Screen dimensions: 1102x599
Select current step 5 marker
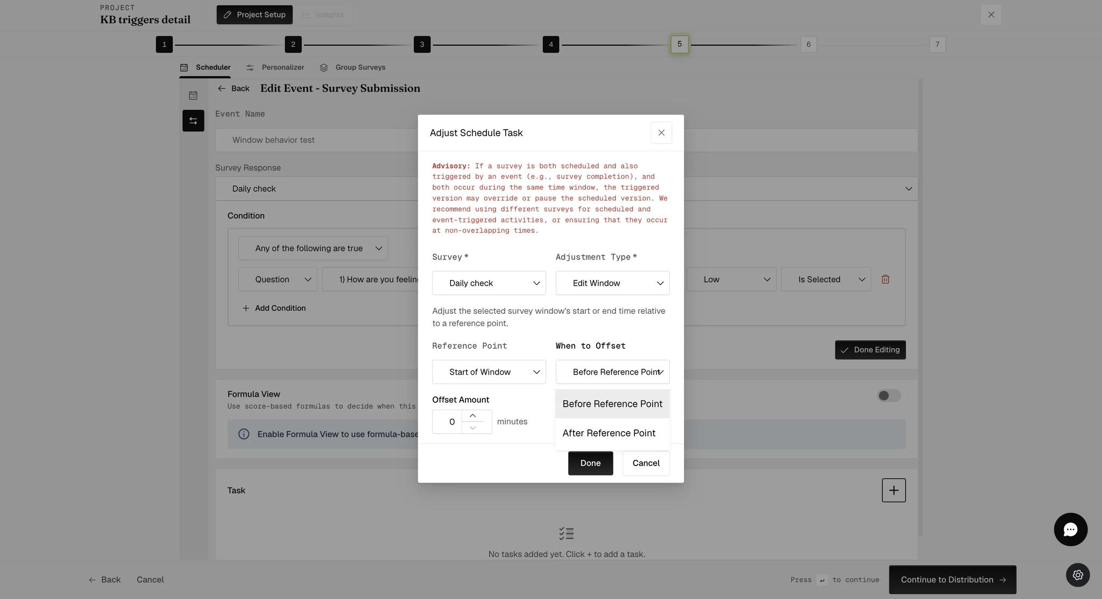click(x=680, y=44)
